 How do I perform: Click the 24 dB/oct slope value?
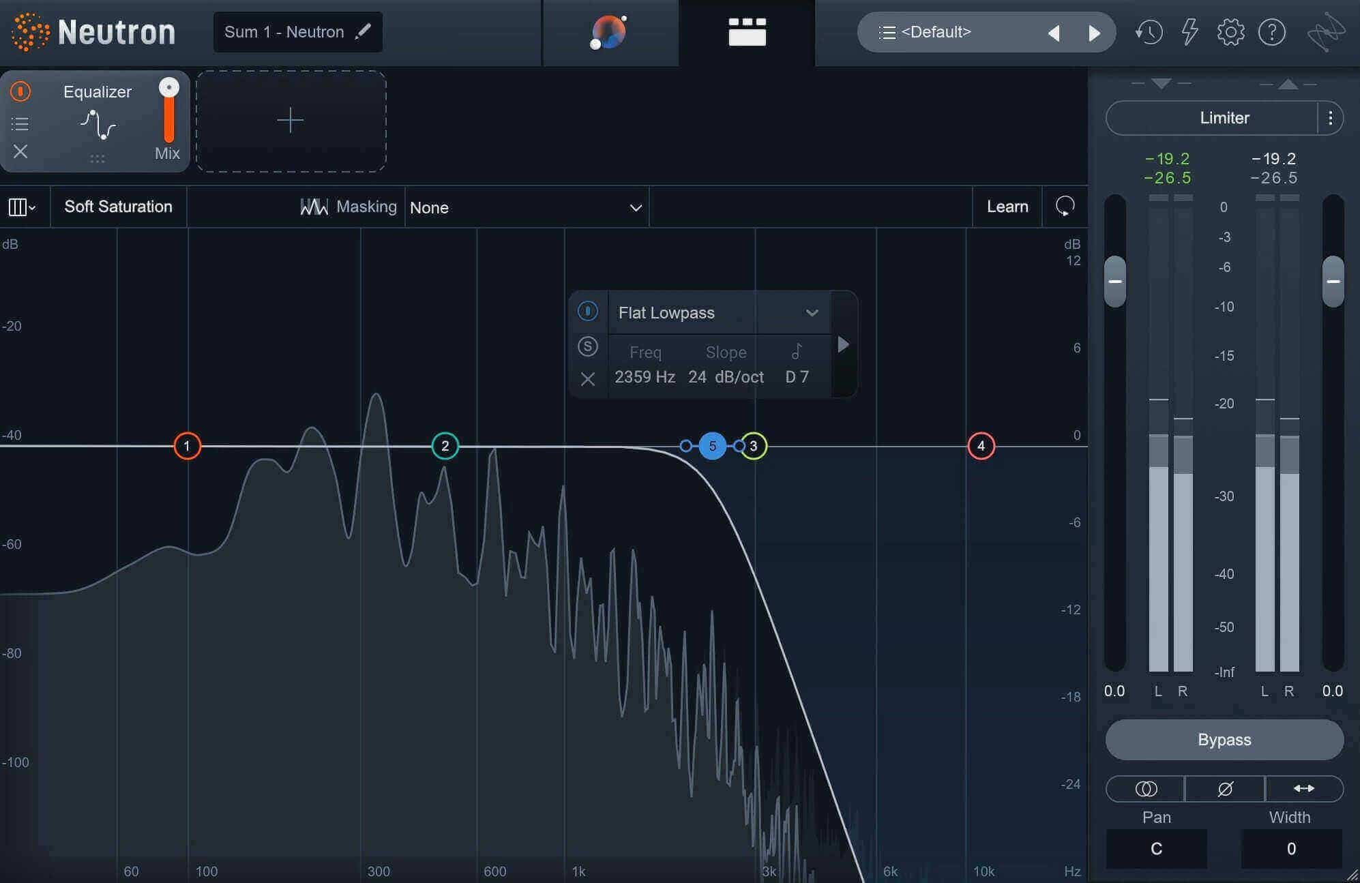click(726, 377)
